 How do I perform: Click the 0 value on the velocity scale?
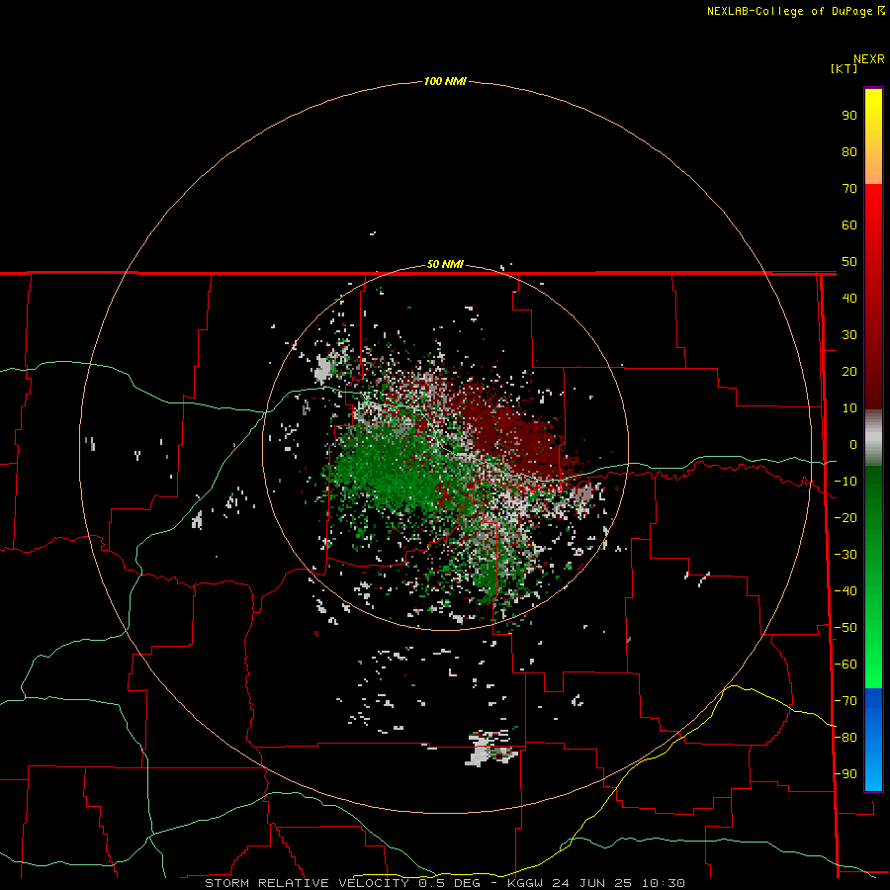click(x=853, y=444)
